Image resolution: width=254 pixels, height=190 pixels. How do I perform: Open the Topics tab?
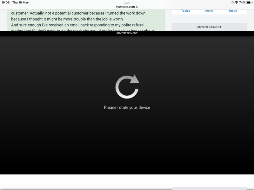[186, 11]
